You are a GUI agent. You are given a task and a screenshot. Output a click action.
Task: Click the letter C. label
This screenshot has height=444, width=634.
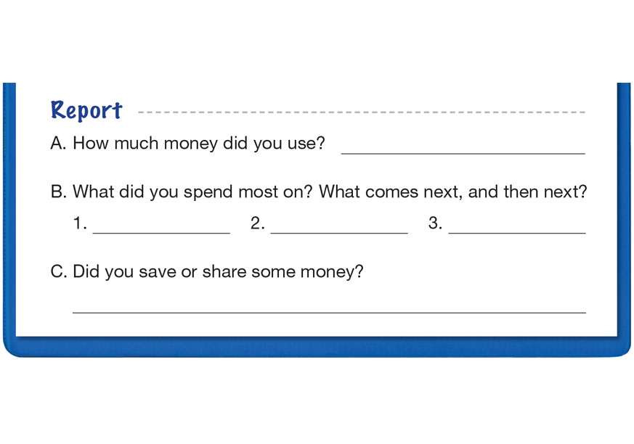(x=60, y=272)
